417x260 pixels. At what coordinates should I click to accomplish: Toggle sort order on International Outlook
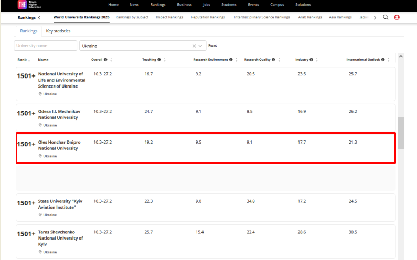389,60
